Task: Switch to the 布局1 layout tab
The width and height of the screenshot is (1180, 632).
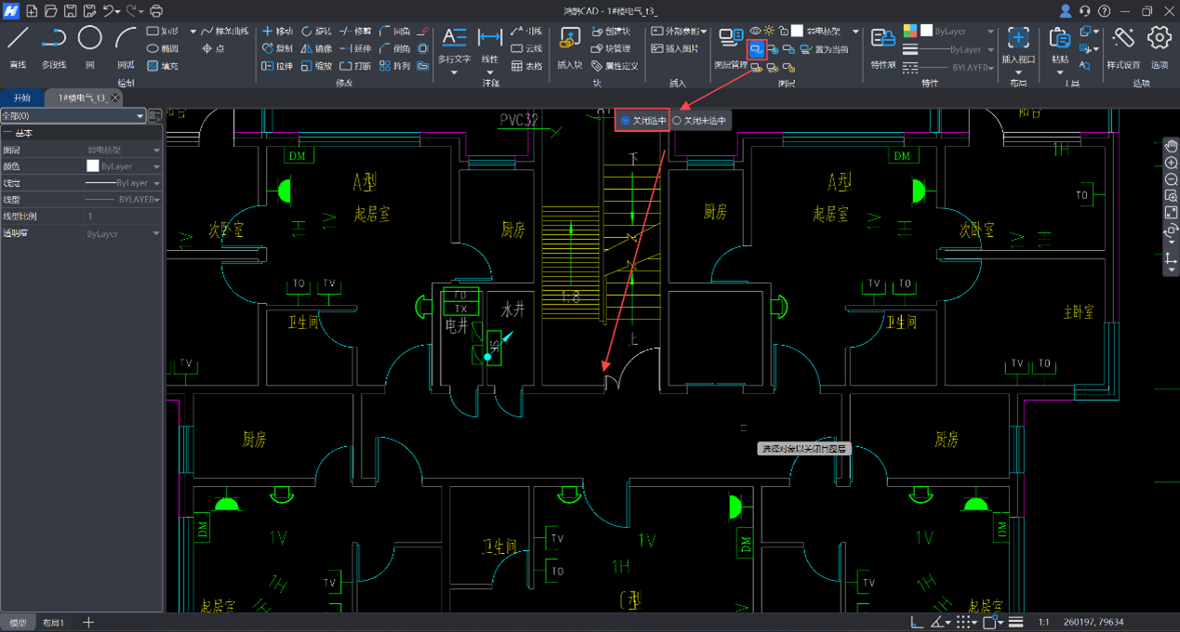Action: pyautogui.click(x=54, y=623)
